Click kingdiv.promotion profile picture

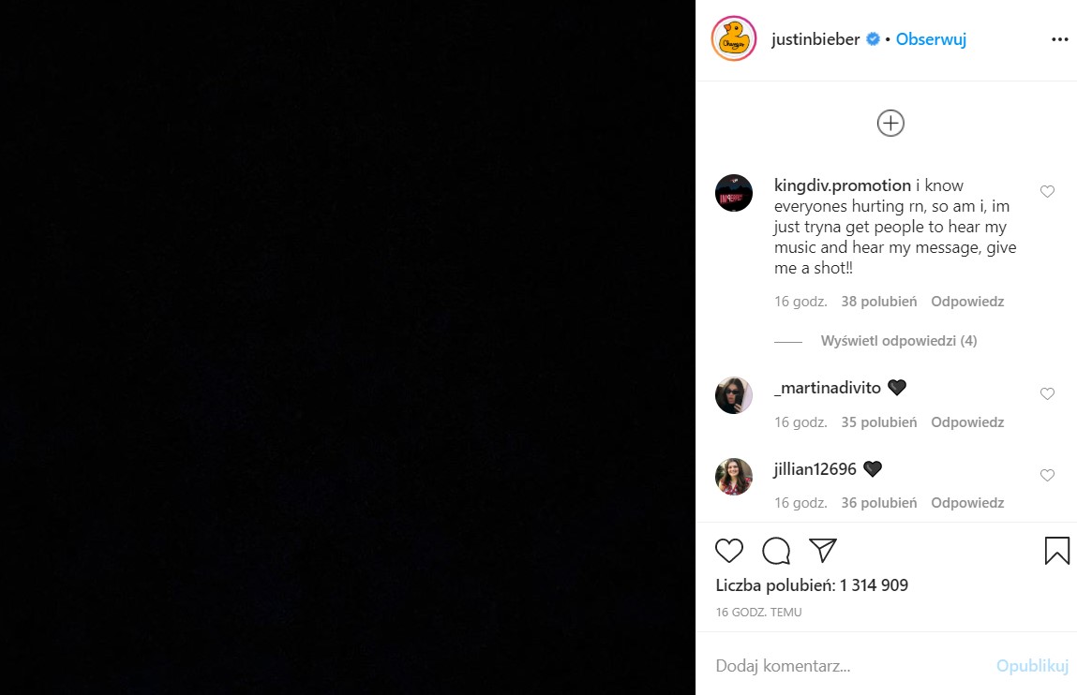pyautogui.click(x=734, y=193)
